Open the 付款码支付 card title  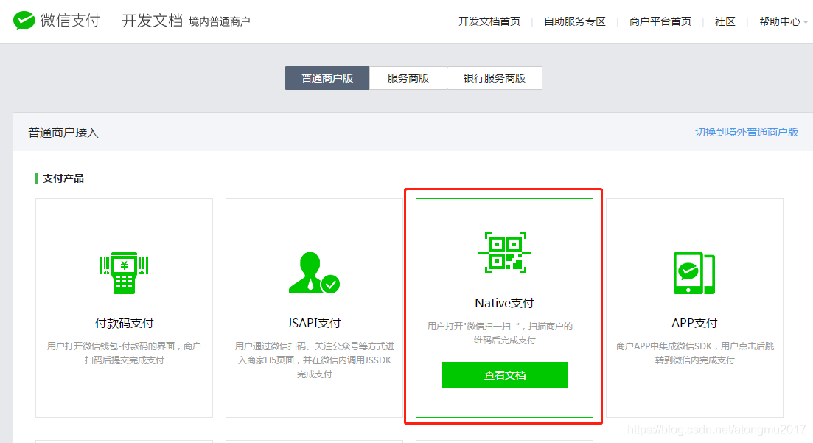pyautogui.click(x=124, y=323)
